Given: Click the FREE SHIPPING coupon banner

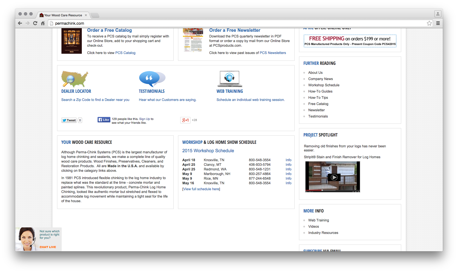Looking at the screenshot, I should (350, 41).
